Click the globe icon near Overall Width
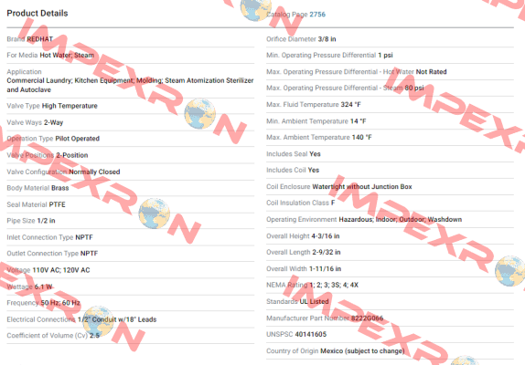The image size is (525, 365). pyautogui.click(x=510, y=271)
